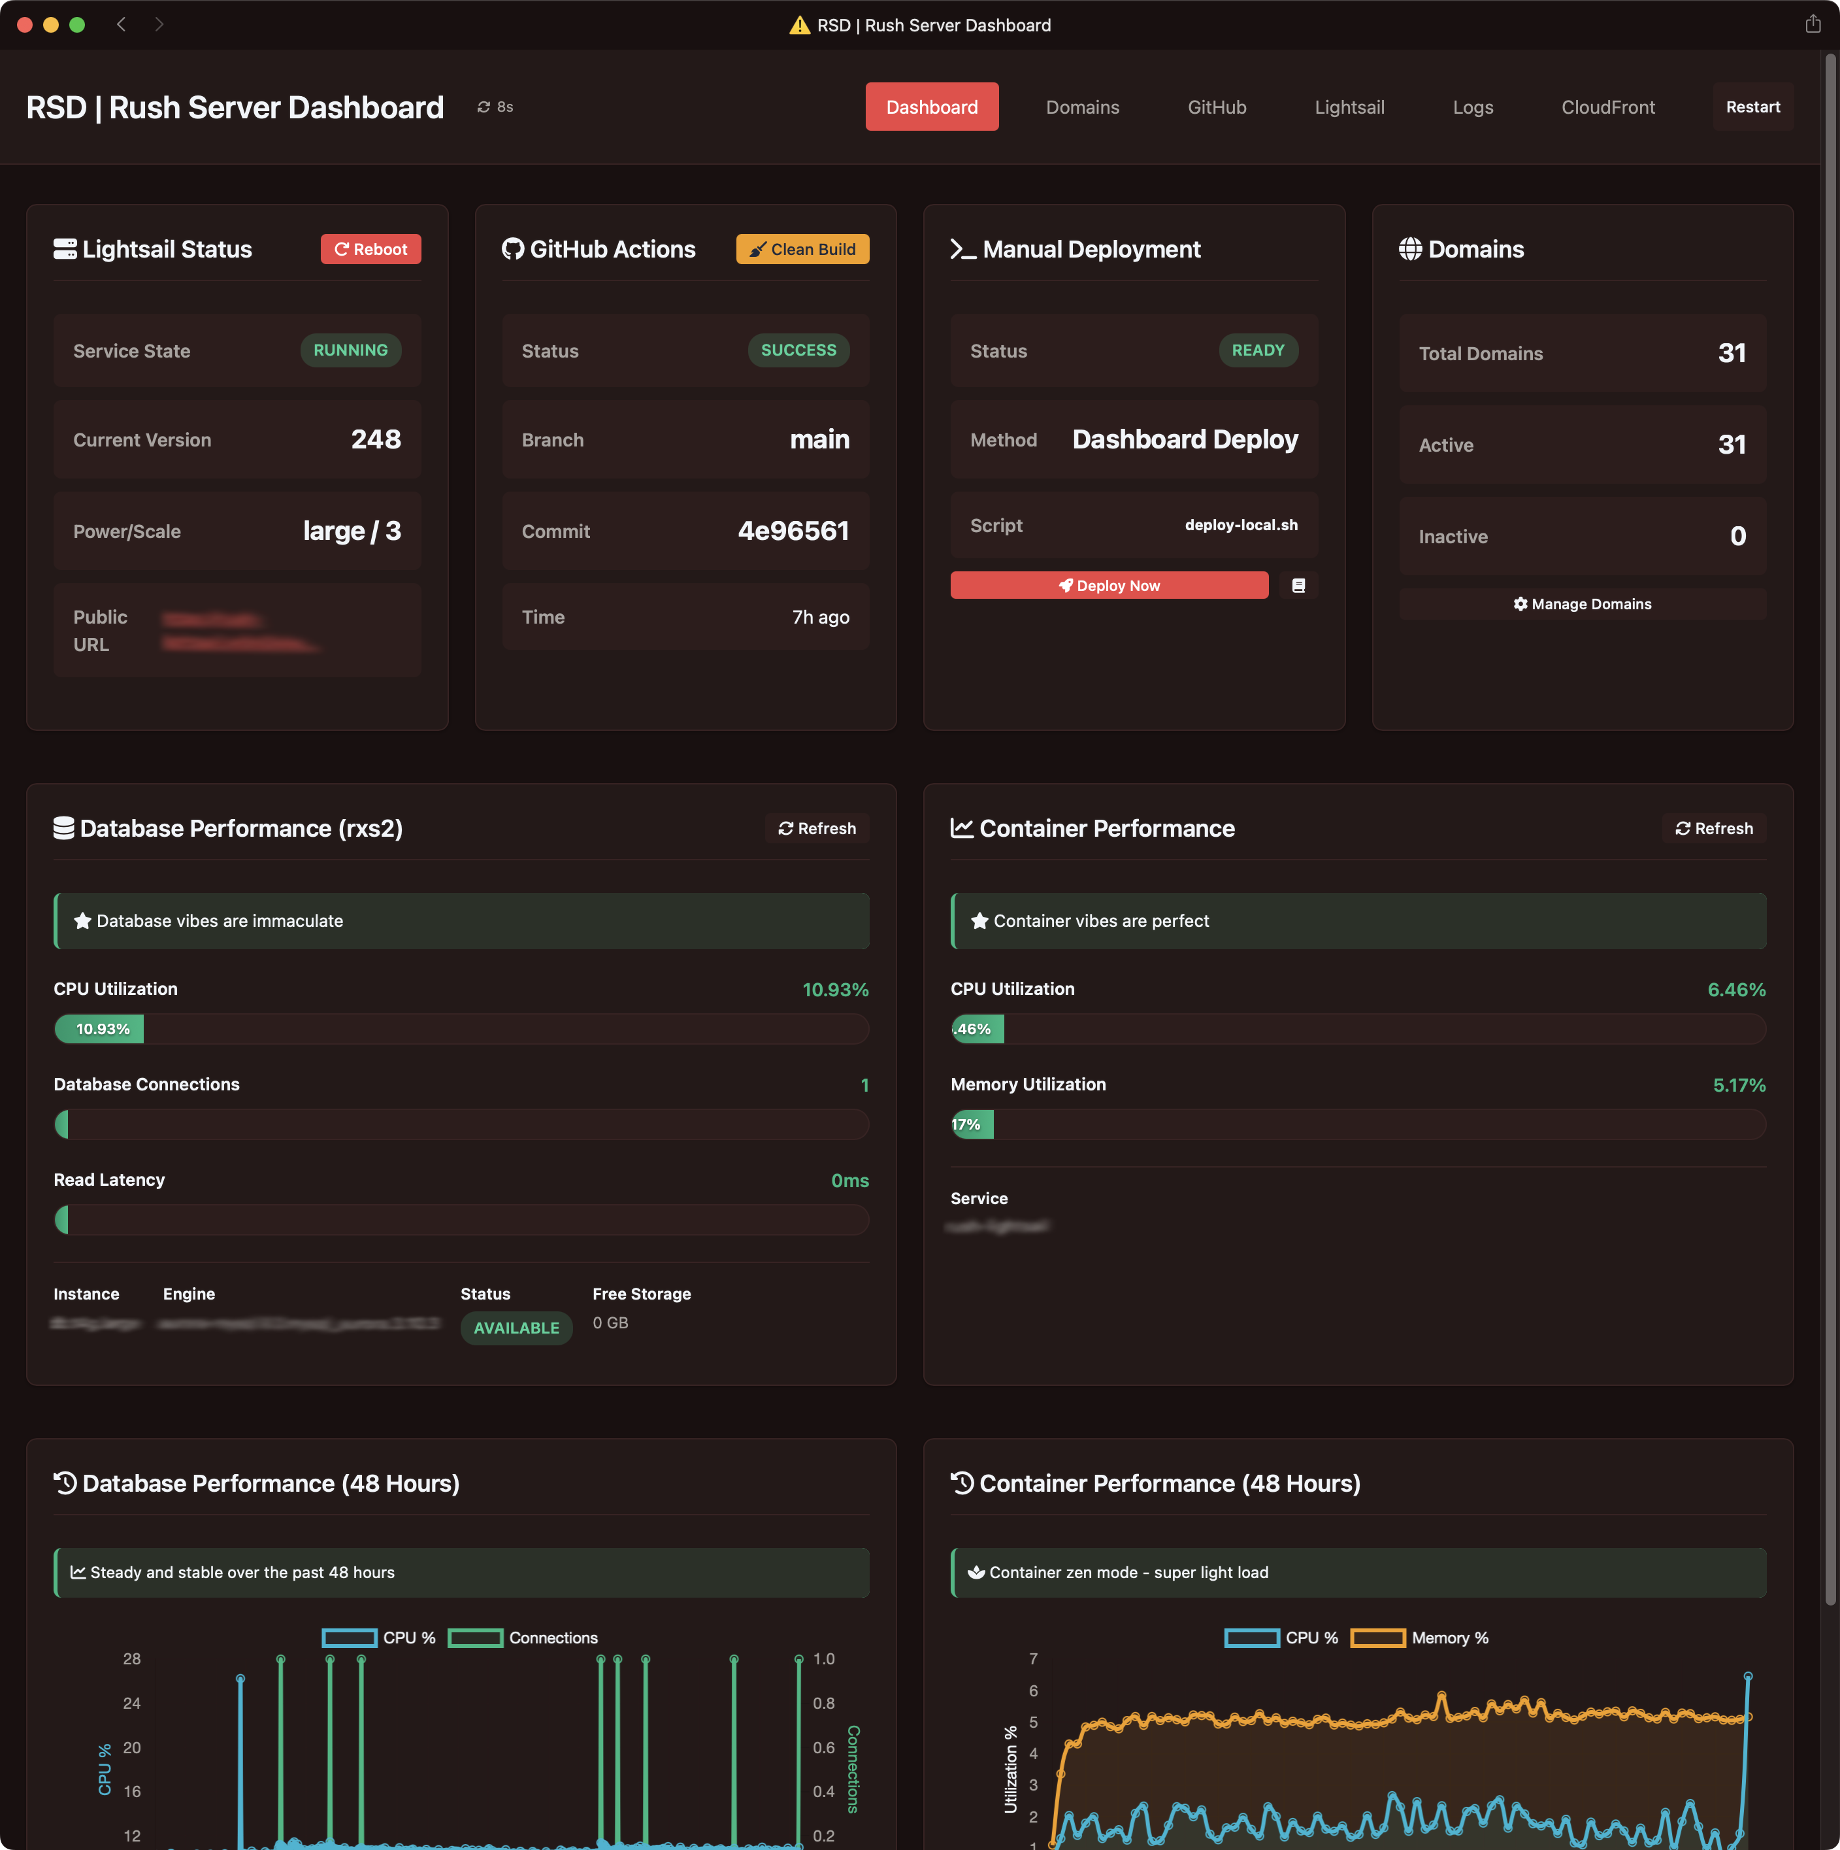Image resolution: width=1840 pixels, height=1850 pixels.
Task: Toggle the CPU % legend in container chart
Action: pos(1281,1638)
